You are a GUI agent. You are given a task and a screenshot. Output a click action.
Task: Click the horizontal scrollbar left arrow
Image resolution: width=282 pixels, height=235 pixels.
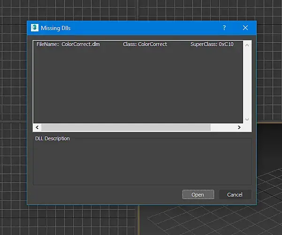tap(37, 127)
